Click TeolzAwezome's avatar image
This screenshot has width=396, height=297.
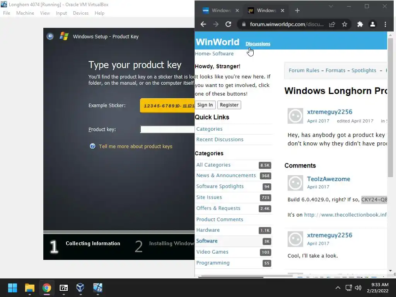pyautogui.click(x=295, y=183)
